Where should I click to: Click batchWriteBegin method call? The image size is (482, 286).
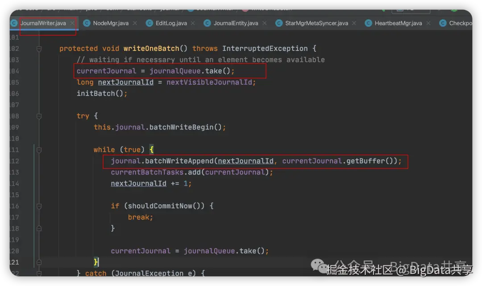181,127
